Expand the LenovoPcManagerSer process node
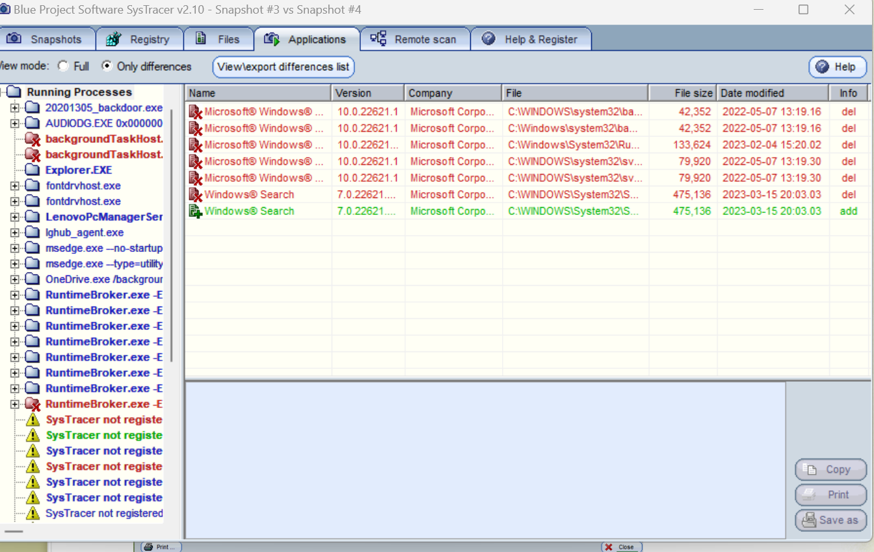The height and width of the screenshot is (552, 874). click(15, 217)
